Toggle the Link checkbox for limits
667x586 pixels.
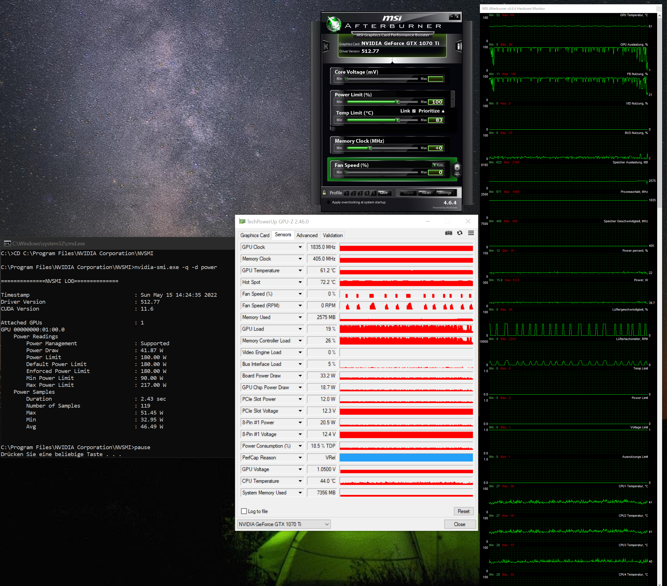(414, 111)
